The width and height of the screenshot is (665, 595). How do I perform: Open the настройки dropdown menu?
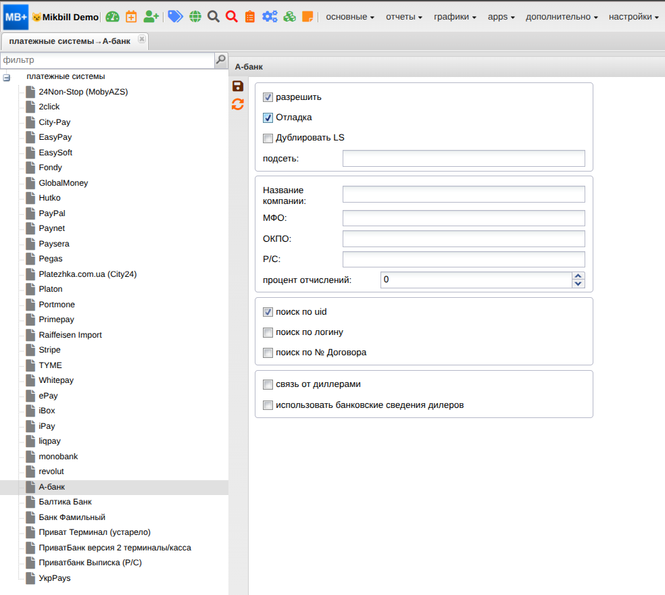coord(634,17)
